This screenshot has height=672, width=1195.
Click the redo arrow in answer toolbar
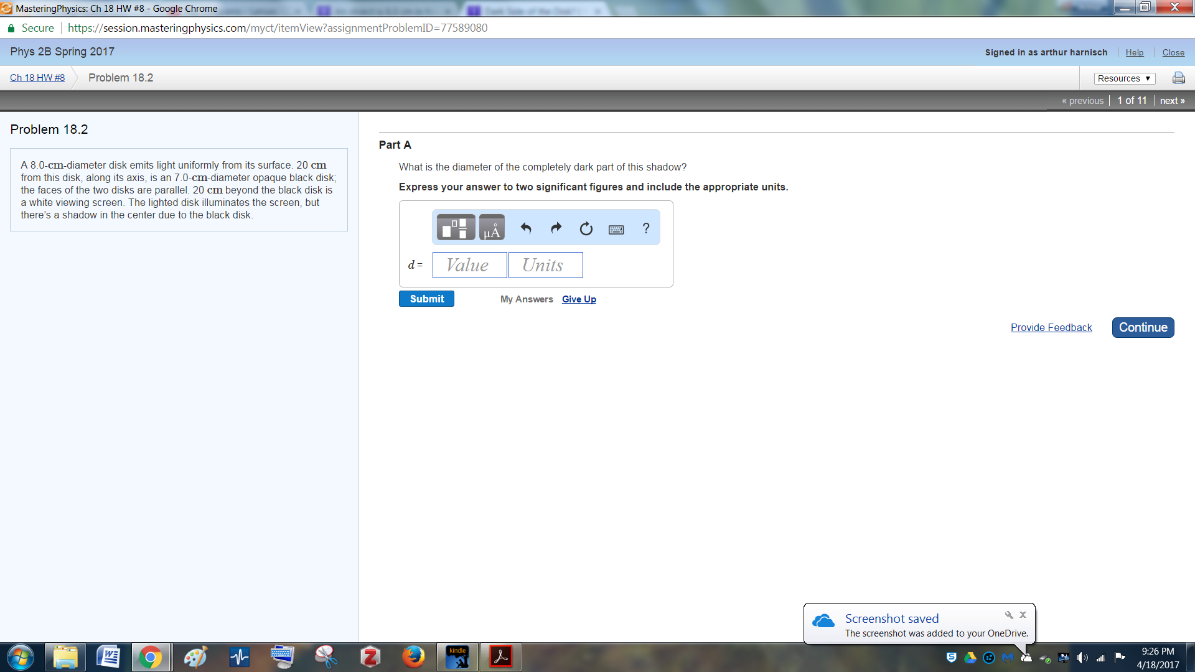556,228
